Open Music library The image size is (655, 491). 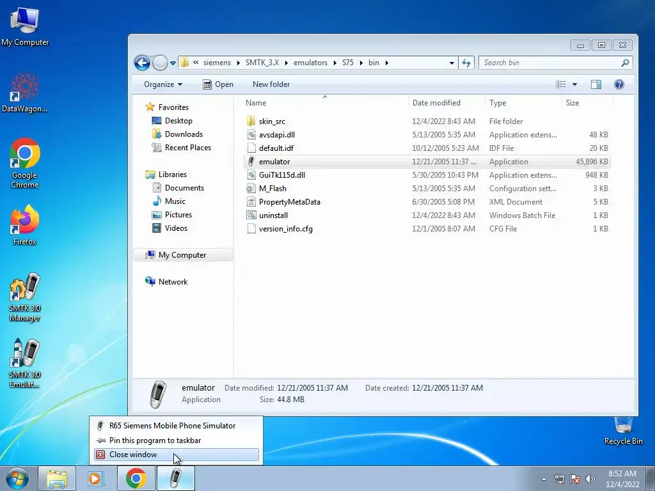pyautogui.click(x=169, y=201)
